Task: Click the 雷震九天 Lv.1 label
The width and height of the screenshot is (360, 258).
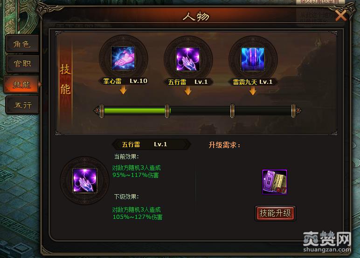Action: tap(253, 82)
